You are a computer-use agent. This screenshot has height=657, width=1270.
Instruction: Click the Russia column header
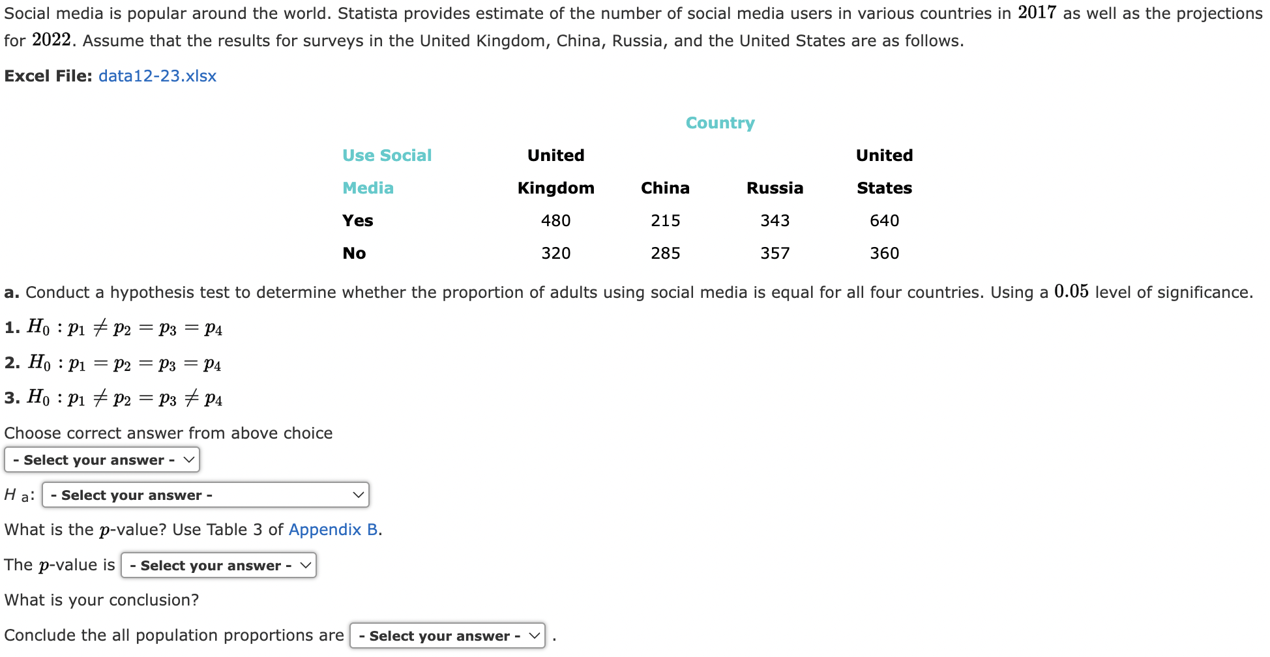(x=775, y=188)
